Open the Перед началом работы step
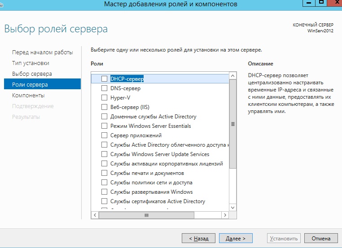This screenshot has width=342, height=248. (43, 52)
